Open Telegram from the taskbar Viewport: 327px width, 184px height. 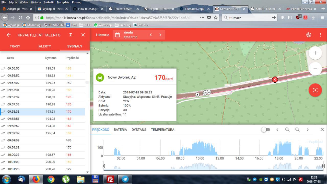[x=125, y=179]
